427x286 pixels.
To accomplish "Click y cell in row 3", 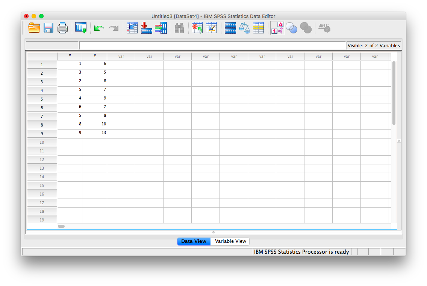I will tap(94, 82).
